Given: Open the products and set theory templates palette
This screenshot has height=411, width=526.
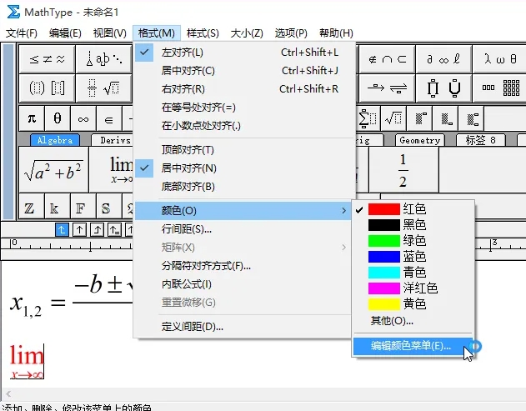Looking at the screenshot, I should [x=443, y=88].
